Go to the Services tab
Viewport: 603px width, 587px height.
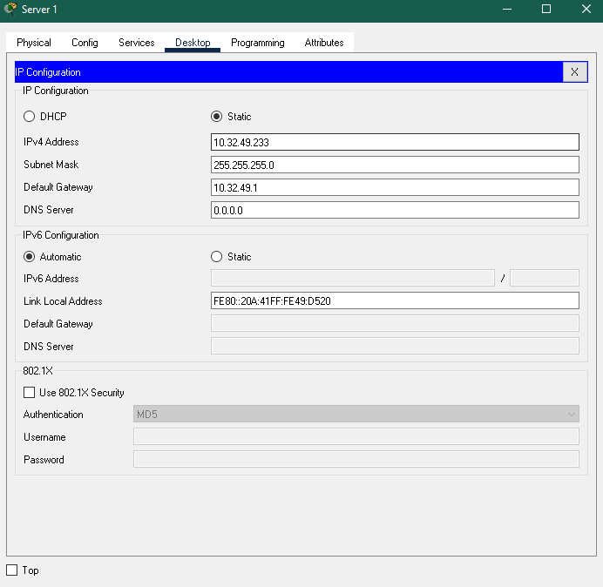tap(137, 43)
